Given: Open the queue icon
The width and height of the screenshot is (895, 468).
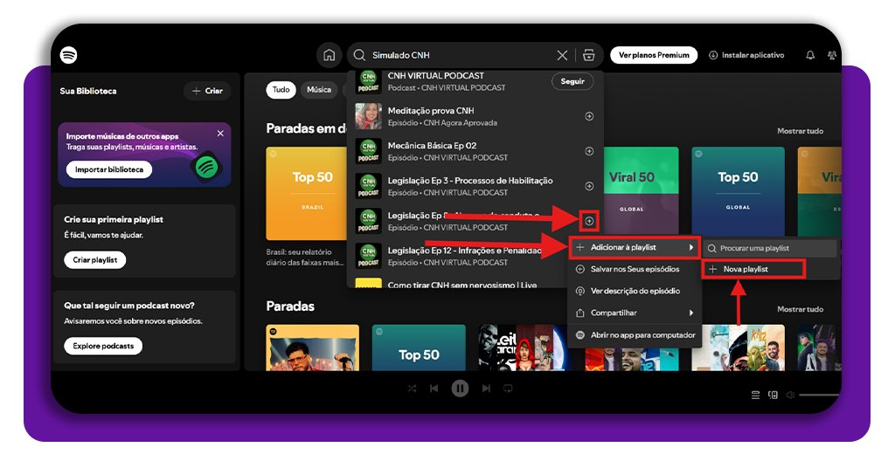Looking at the screenshot, I should tap(756, 395).
